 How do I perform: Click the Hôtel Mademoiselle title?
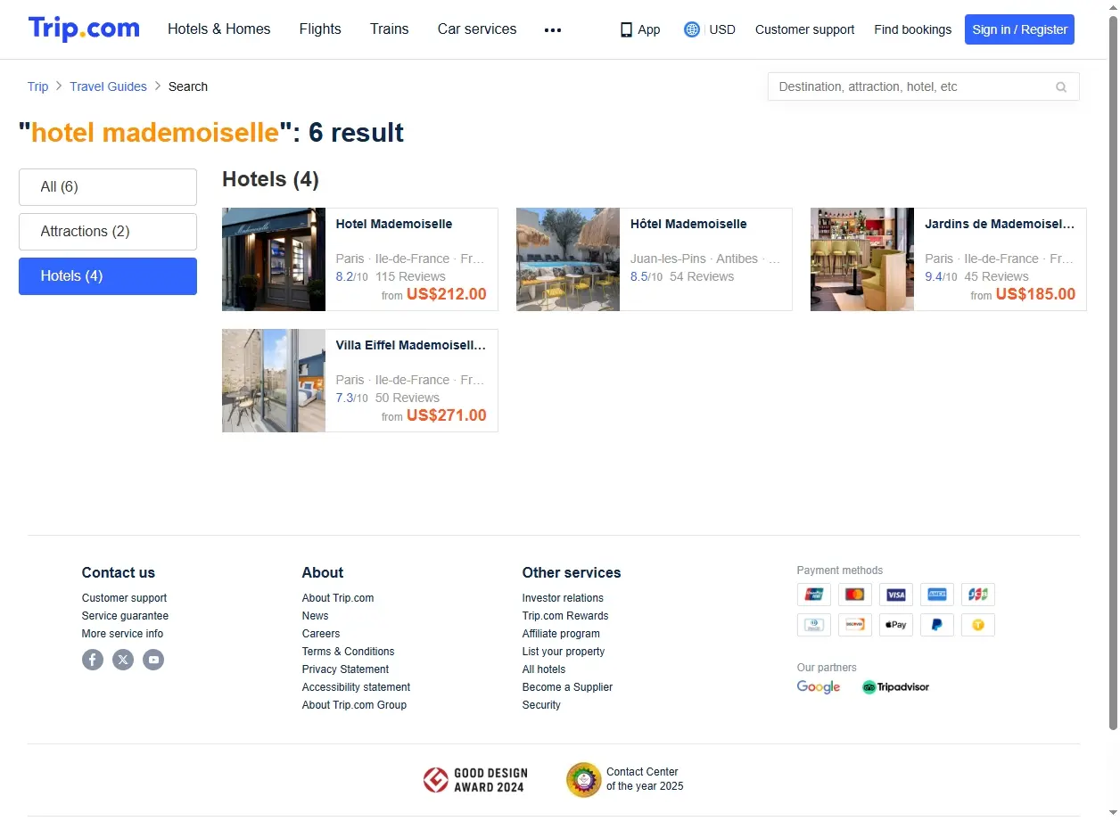coord(688,224)
